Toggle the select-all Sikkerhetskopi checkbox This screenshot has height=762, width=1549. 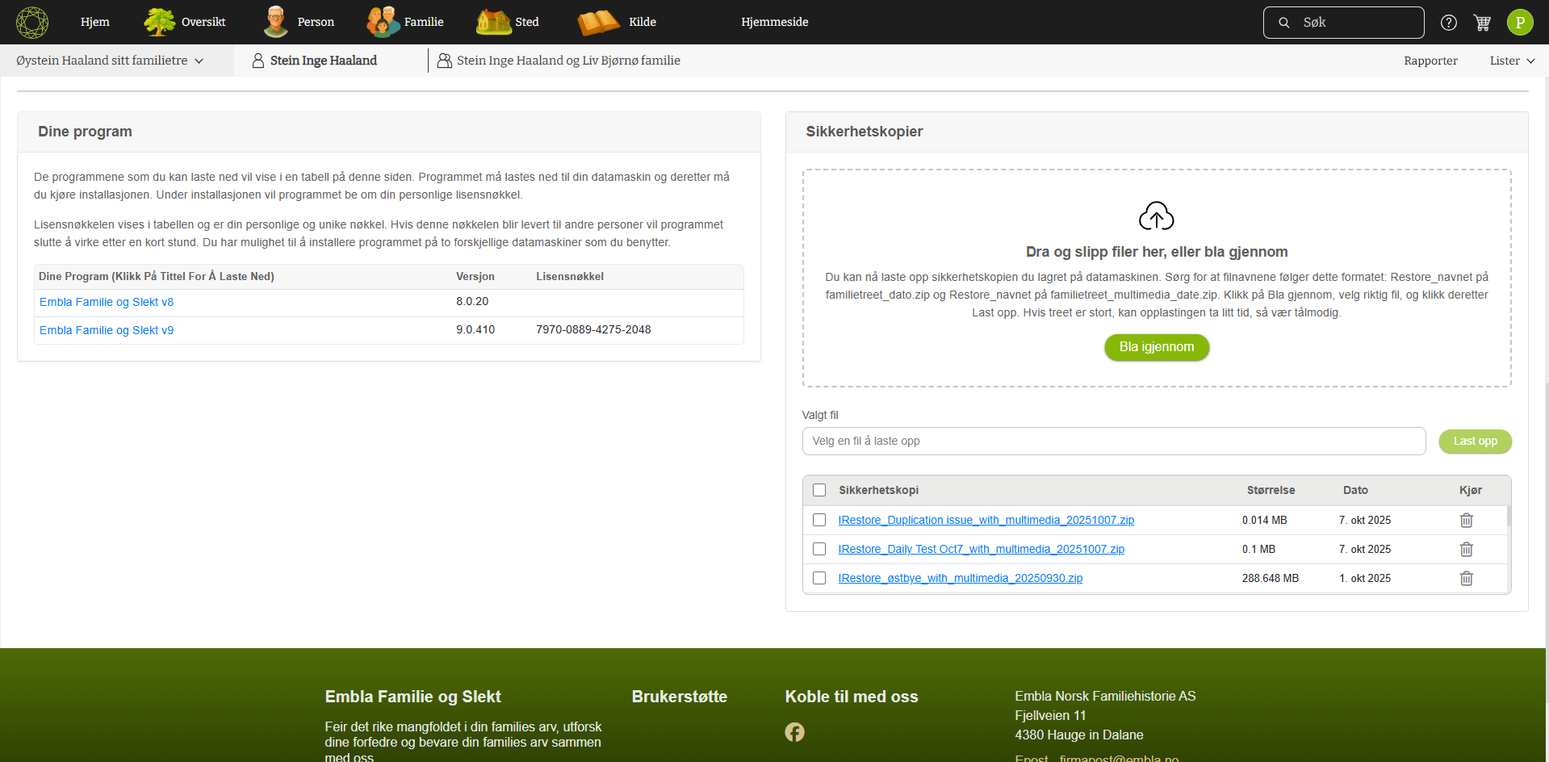[819, 490]
